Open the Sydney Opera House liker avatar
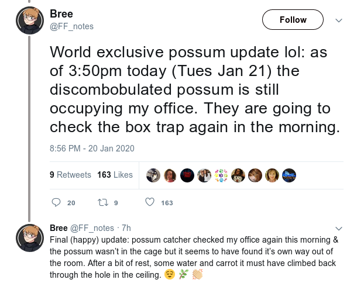The image size is (364, 283). click(x=289, y=175)
